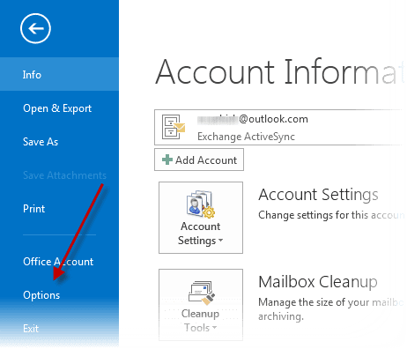This screenshot has width=407, height=349.
Task: Open Options from the sidebar
Action: point(41,295)
